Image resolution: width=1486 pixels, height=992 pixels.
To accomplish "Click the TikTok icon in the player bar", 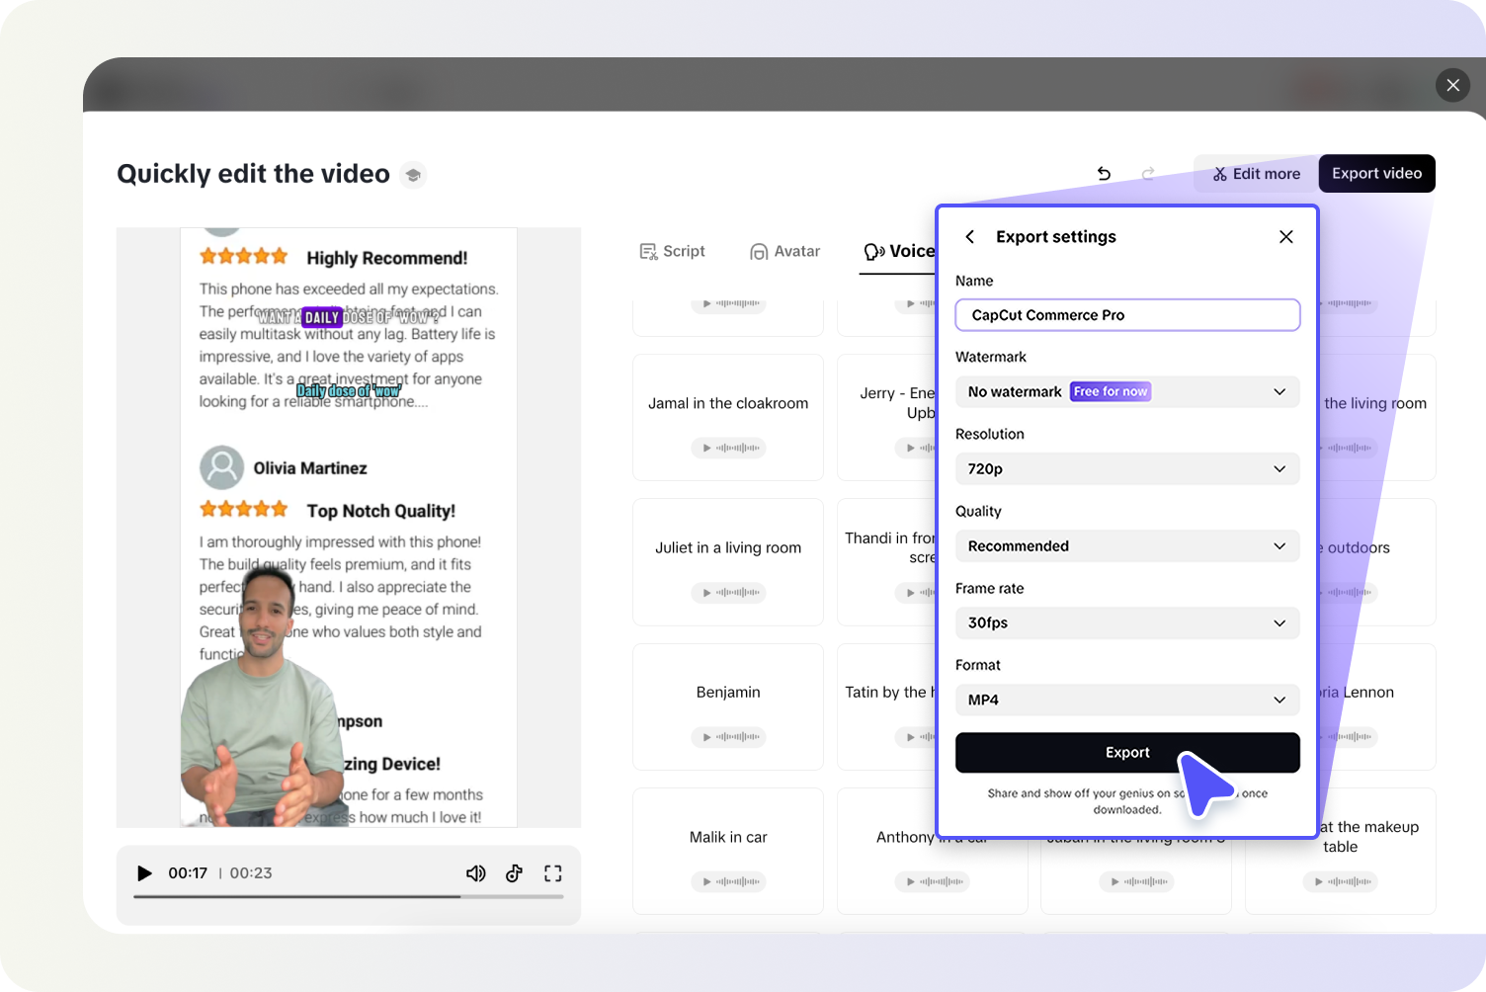I will (514, 873).
